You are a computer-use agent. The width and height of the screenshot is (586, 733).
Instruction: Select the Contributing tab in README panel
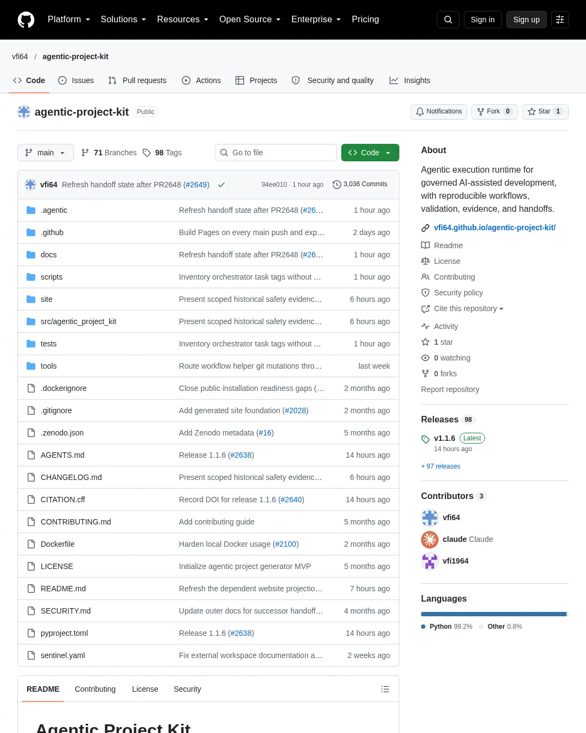point(95,689)
